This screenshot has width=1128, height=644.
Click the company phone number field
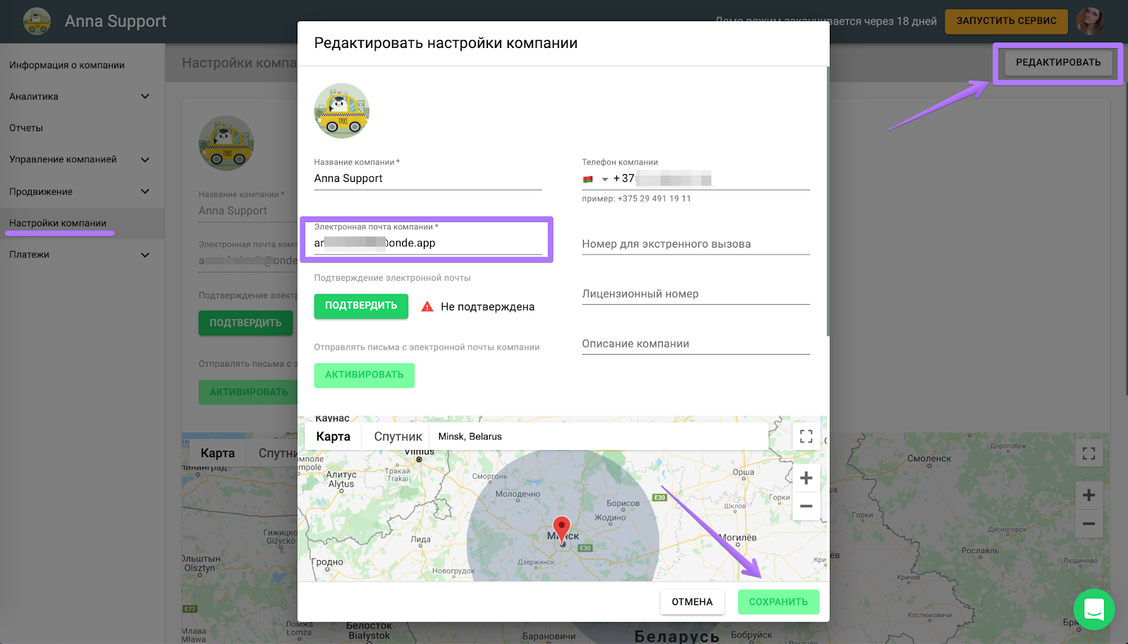(x=711, y=179)
